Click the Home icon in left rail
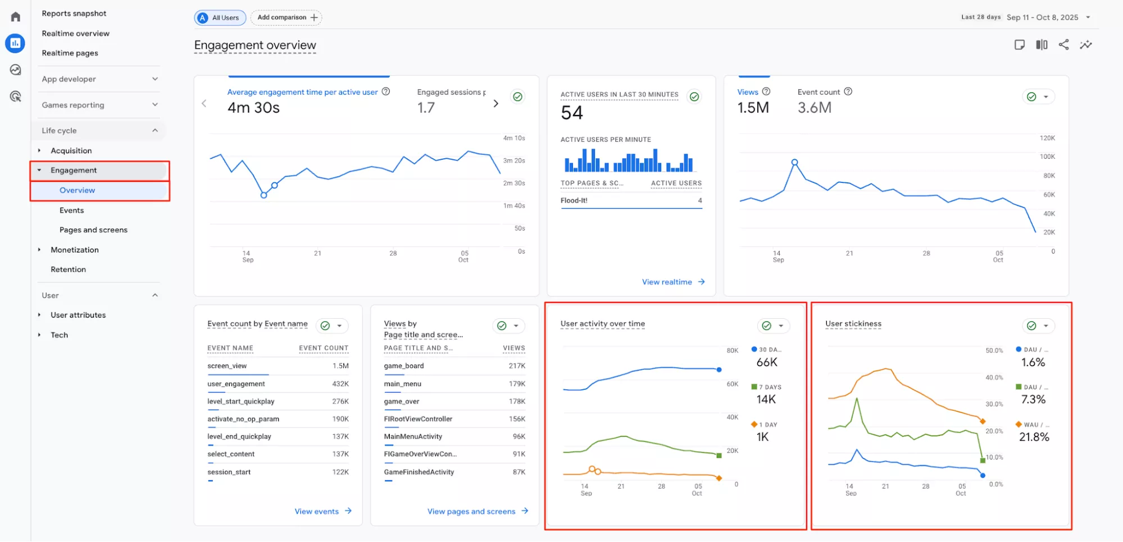This screenshot has width=1123, height=542. pos(15,17)
